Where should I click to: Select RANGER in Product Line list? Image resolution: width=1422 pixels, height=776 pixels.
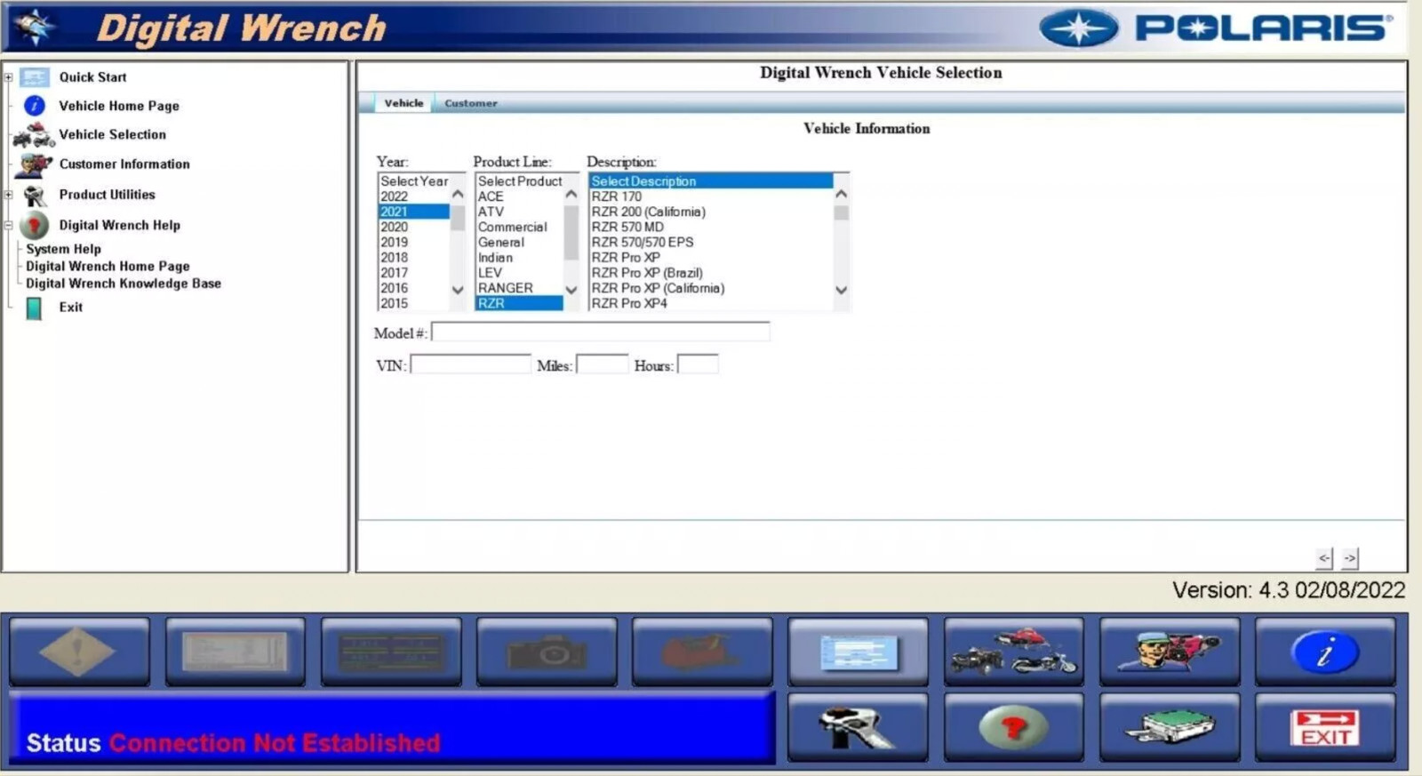click(520, 288)
